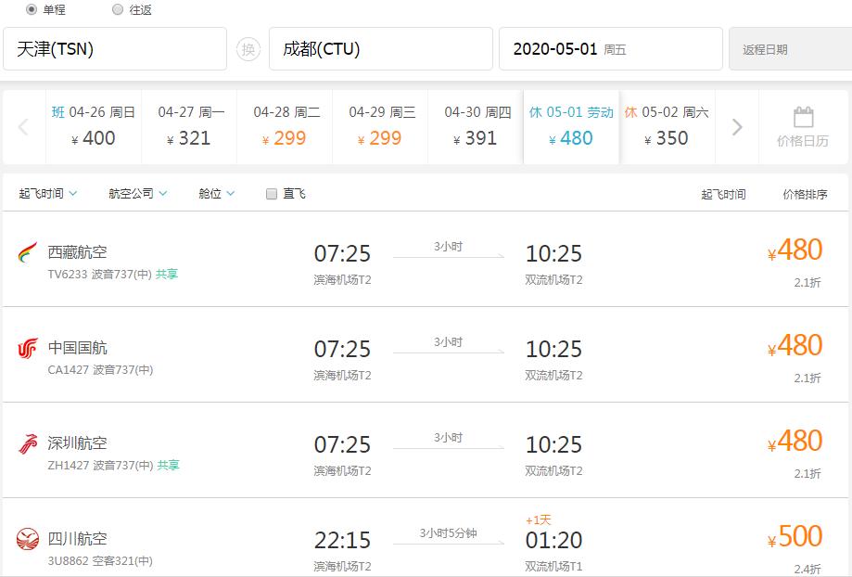Enable the direct flight (直飞) checkbox
This screenshot has width=852, height=577.
[x=272, y=194]
